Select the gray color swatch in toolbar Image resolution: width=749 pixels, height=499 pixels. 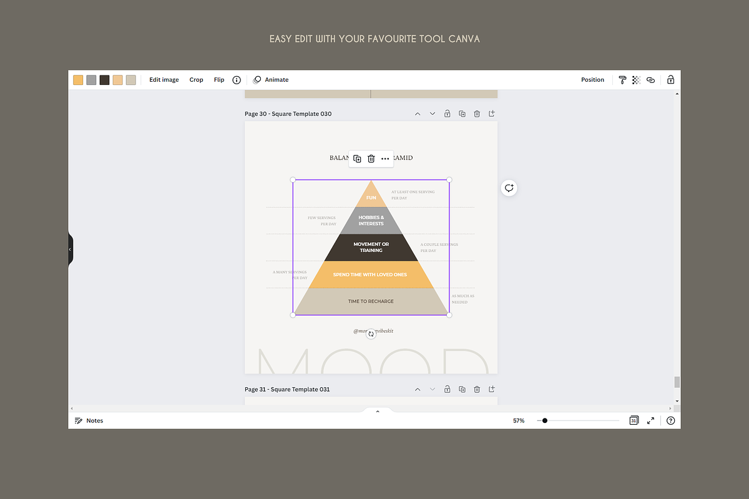click(91, 80)
